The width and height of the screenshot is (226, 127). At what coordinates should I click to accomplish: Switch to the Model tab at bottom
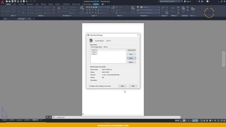(5, 120)
